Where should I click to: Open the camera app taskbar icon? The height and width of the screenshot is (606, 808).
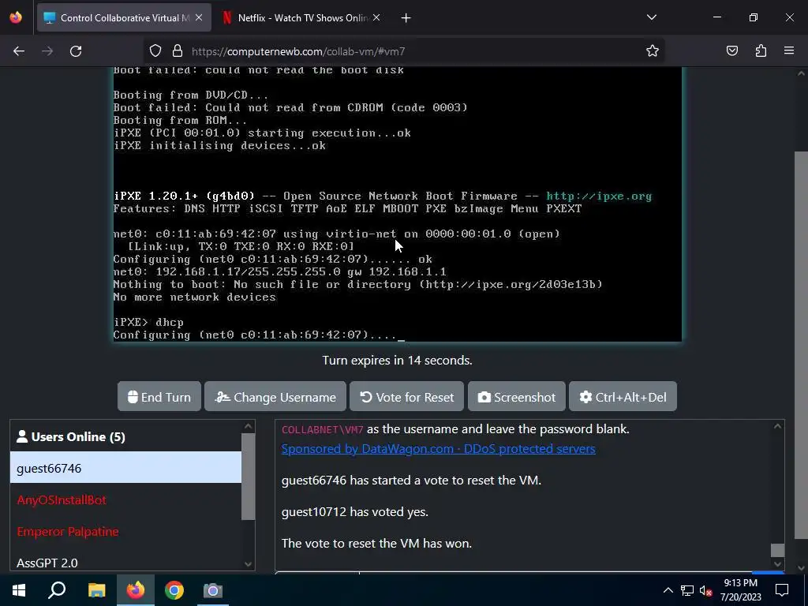click(212, 590)
